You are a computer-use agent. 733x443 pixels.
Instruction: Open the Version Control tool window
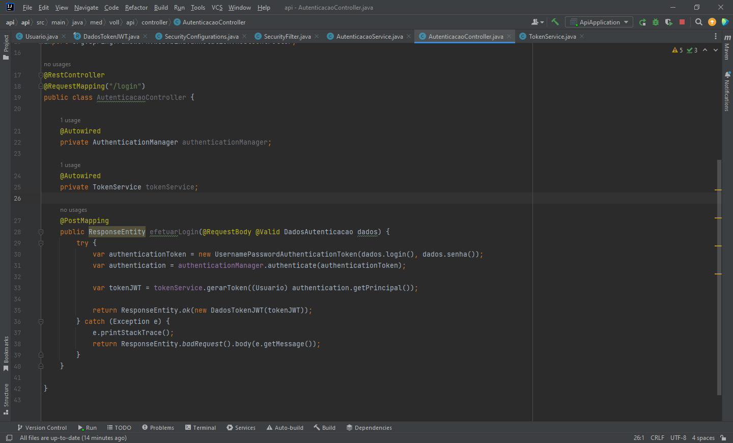pyautogui.click(x=42, y=428)
